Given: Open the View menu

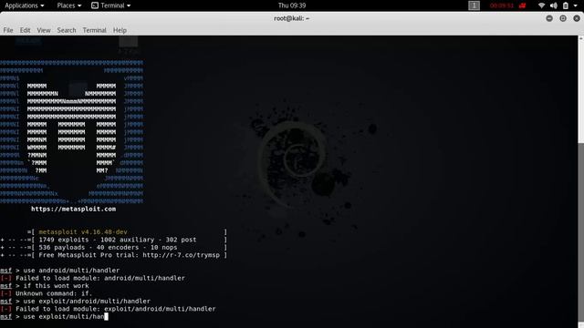Looking at the screenshot, I should pyautogui.click(x=44, y=30).
